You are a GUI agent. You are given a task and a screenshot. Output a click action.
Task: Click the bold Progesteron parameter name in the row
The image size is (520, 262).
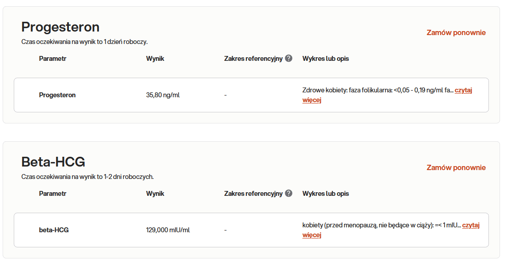pyautogui.click(x=57, y=95)
